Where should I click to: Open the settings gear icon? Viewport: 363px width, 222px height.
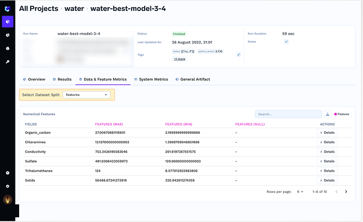pyautogui.click(x=8, y=186)
